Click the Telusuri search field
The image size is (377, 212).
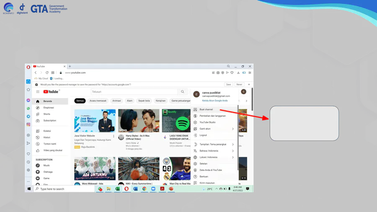pos(134,92)
